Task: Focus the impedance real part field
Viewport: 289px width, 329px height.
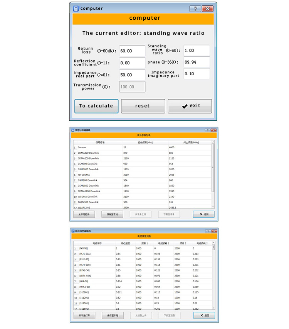Action: (132, 75)
